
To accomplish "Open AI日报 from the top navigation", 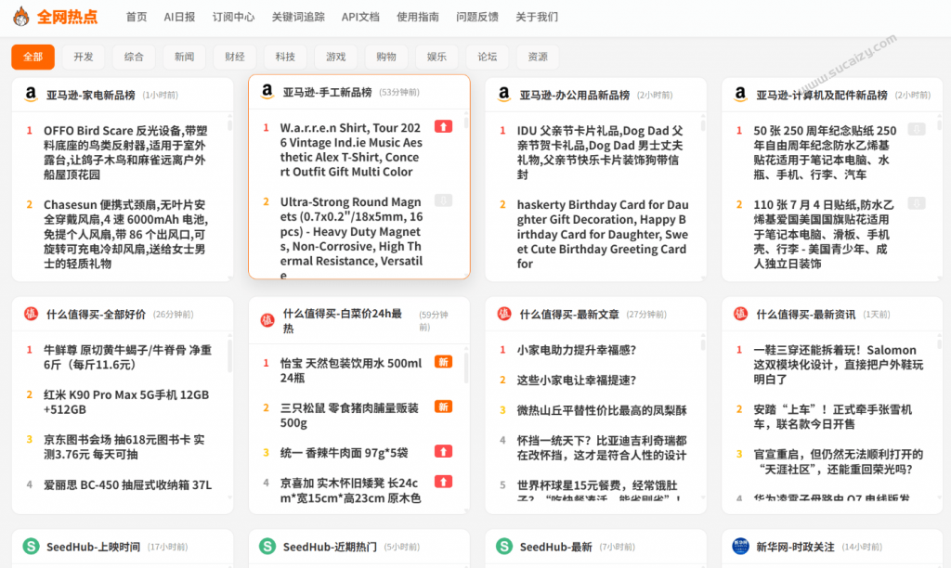I will click(179, 17).
